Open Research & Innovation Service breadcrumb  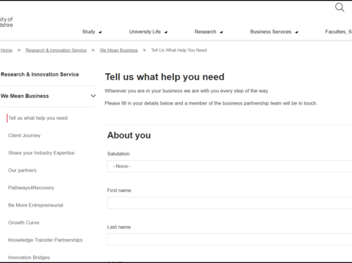pos(56,50)
